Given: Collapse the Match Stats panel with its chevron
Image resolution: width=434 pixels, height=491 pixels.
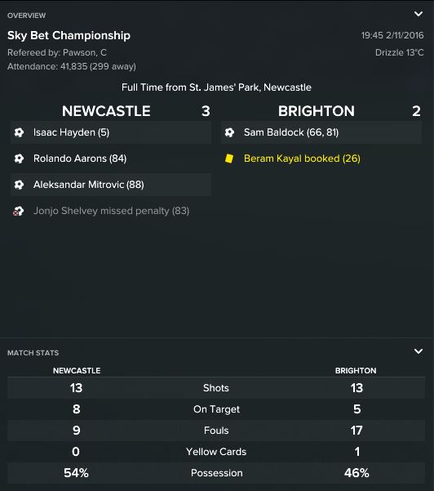Looking at the screenshot, I should pos(418,351).
